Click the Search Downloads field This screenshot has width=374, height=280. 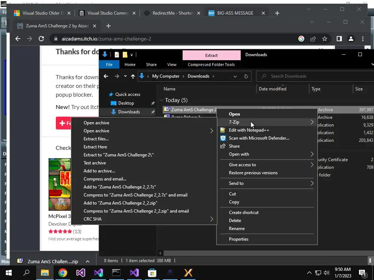point(315,76)
